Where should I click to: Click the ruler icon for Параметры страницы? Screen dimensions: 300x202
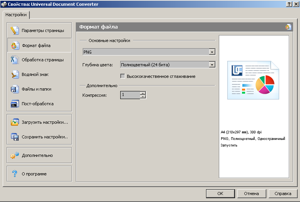(15, 30)
